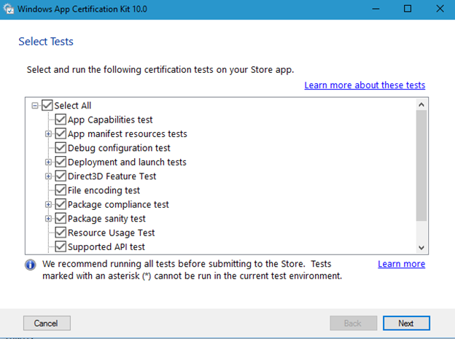Click the Windows App Certification Kit title icon

pos(9,9)
